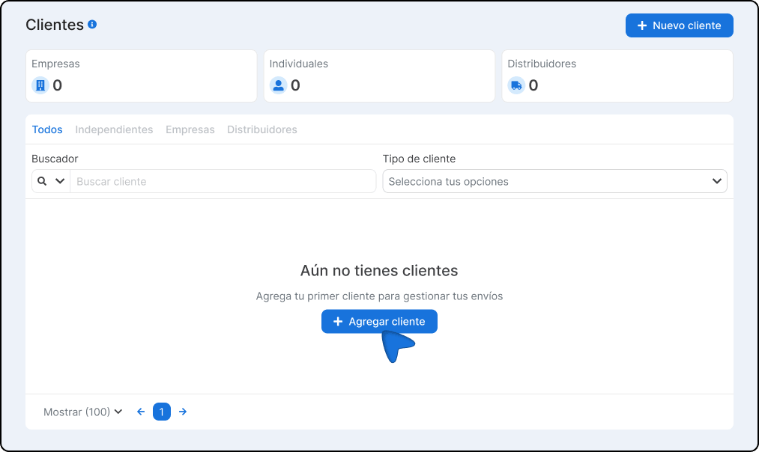The image size is (759, 452).
Task: Switch to the Independientes tab
Action: [114, 129]
